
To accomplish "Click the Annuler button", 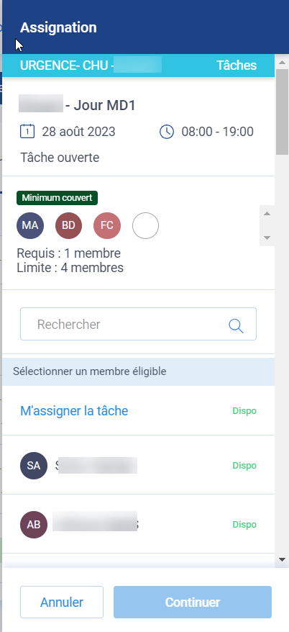I will pos(62,602).
